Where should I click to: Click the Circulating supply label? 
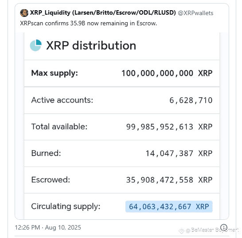pyautogui.click(x=66, y=206)
